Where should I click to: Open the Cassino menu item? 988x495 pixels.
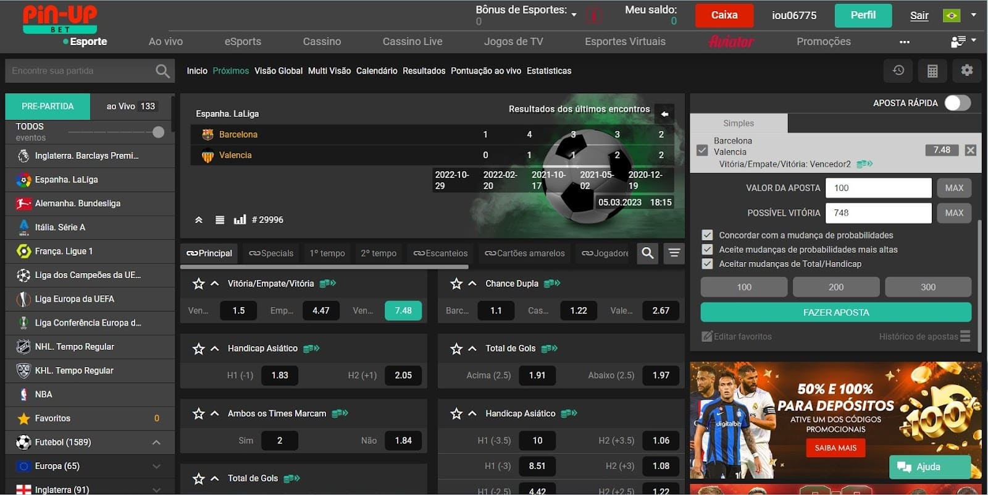coord(322,41)
